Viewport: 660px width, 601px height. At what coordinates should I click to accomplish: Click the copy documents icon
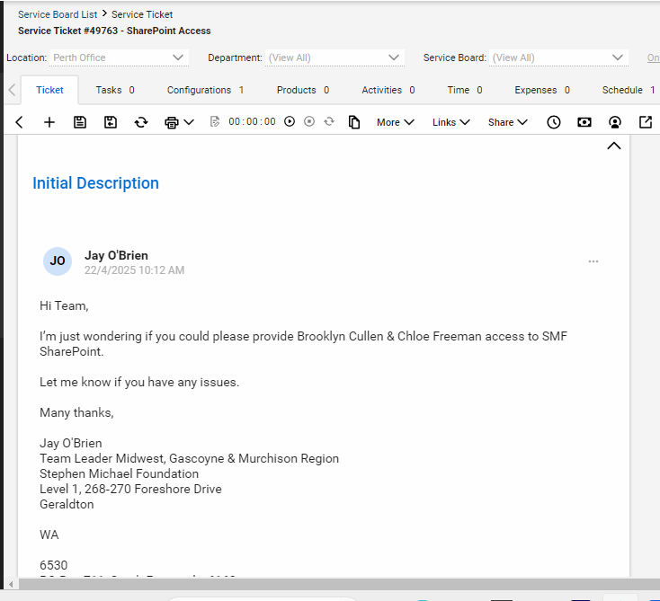click(x=354, y=122)
